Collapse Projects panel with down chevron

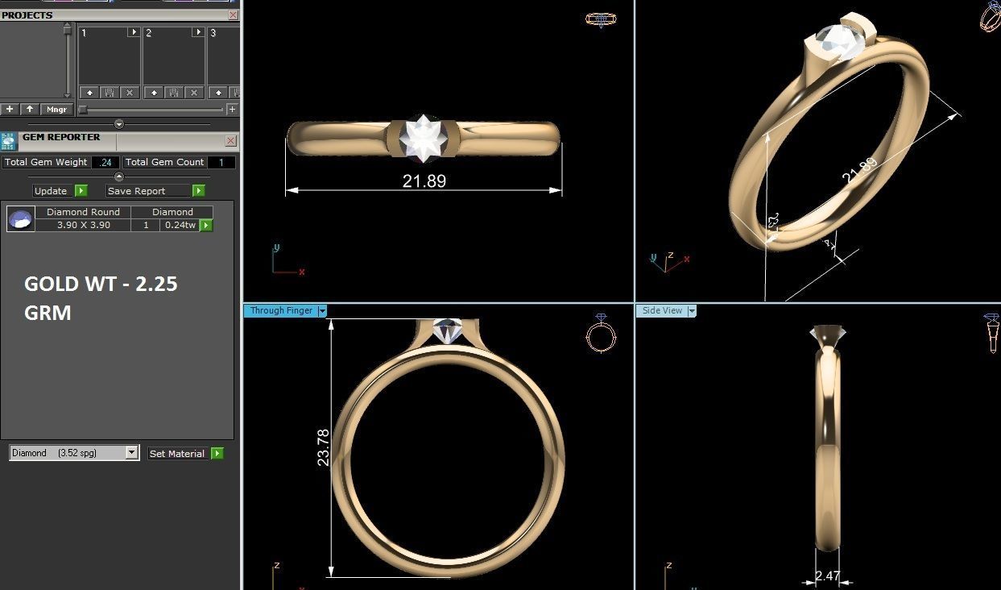119,124
